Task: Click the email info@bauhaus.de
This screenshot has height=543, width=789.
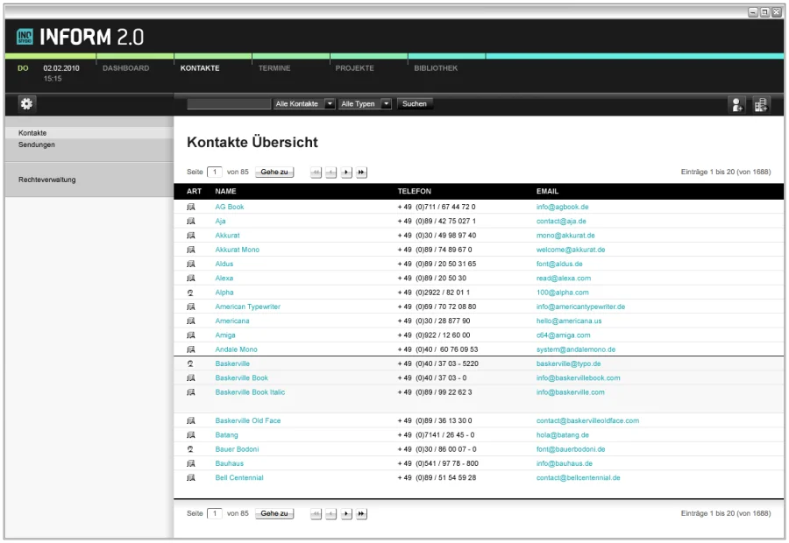Action: pyautogui.click(x=564, y=463)
